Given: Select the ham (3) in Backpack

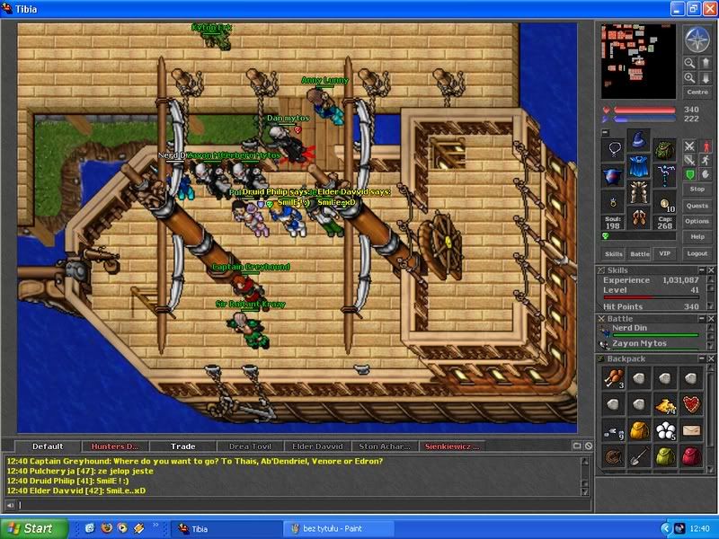Looking at the screenshot, I should click(x=613, y=378).
